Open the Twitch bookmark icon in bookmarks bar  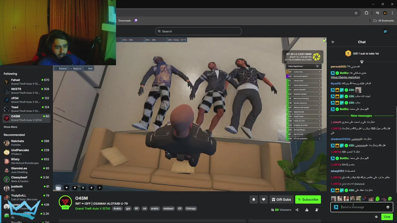(136, 20)
